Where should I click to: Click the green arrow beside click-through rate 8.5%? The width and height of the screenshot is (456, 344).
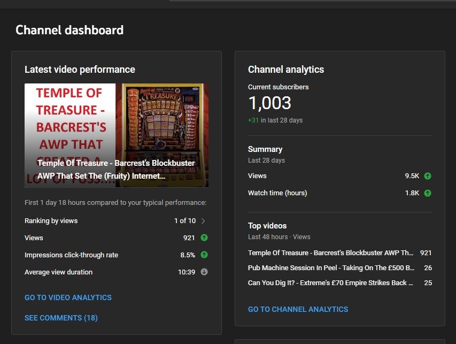click(x=204, y=255)
